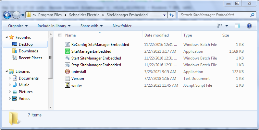Select Libraries in the navigation pane
Image resolution: width=259 pixels, height=130 pixels.
(23, 71)
